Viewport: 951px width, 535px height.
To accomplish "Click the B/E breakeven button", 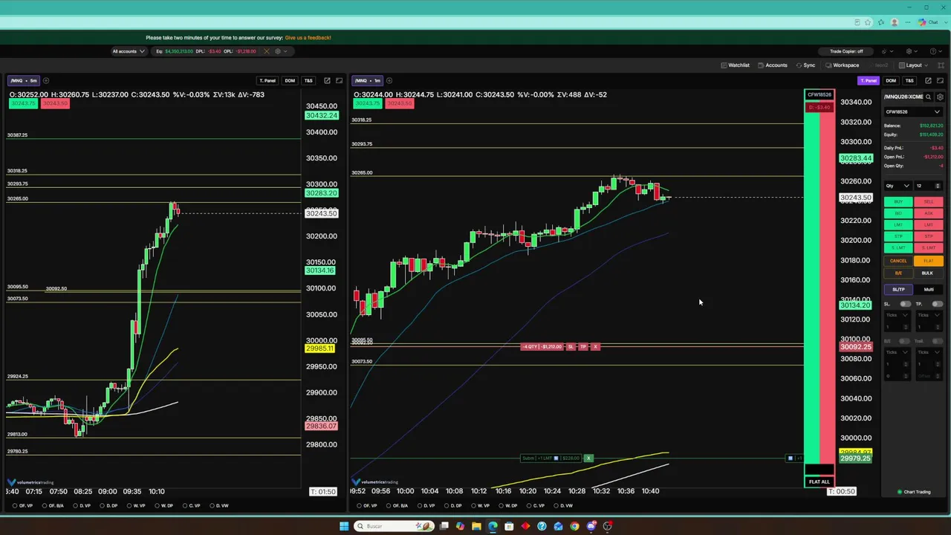I will pos(898,273).
